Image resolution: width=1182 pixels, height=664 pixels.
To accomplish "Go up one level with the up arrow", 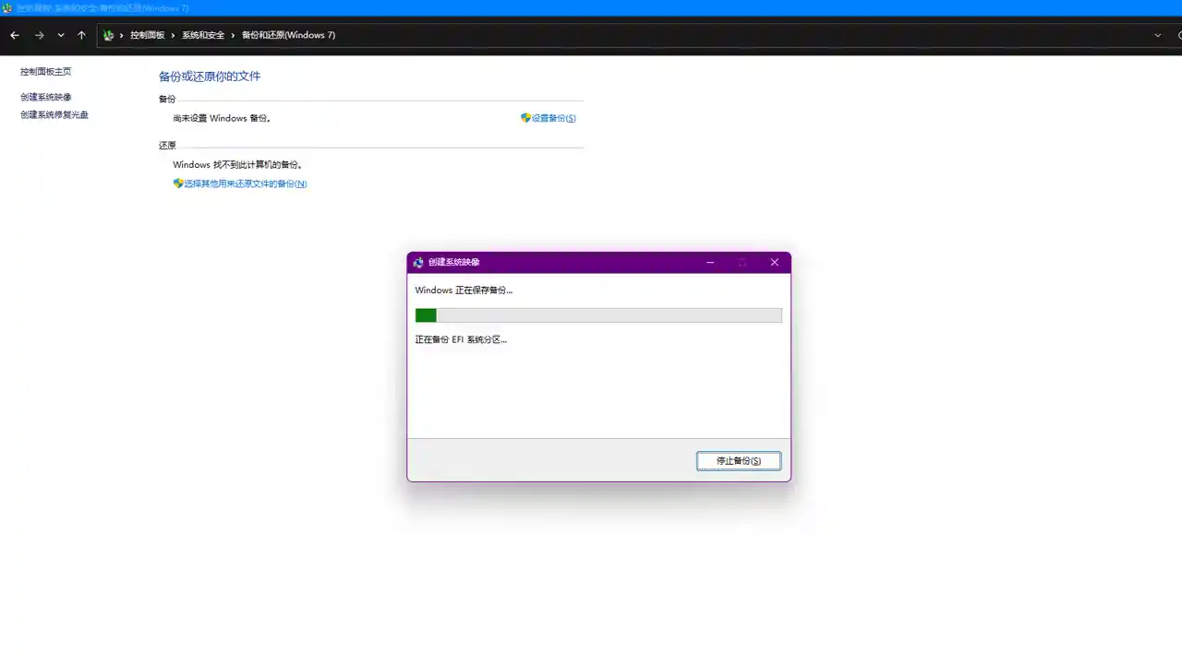I will pyautogui.click(x=81, y=35).
